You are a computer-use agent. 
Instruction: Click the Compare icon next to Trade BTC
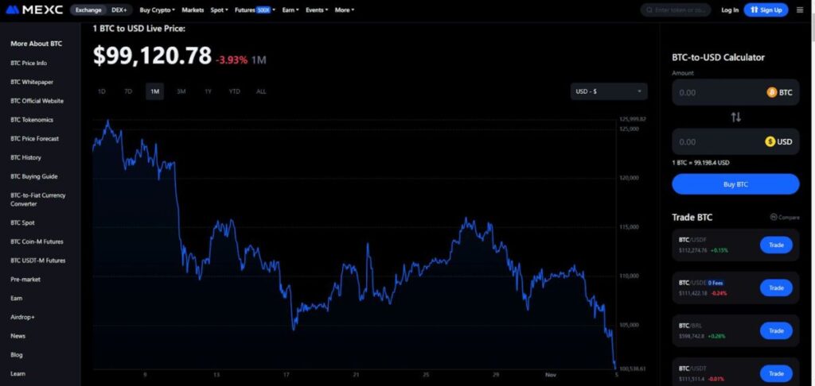[x=774, y=218]
